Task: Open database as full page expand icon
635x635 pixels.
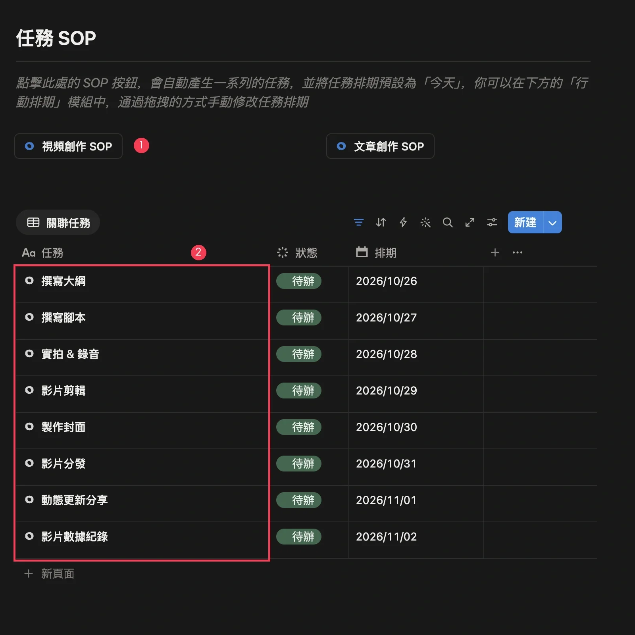Action: click(x=470, y=222)
